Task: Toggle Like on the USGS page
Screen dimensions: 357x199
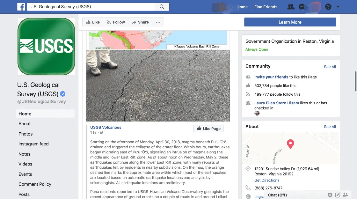Action: (x=92, y=22)
